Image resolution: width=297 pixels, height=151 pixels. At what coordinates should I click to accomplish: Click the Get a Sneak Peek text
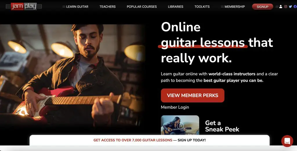point(222,126)
